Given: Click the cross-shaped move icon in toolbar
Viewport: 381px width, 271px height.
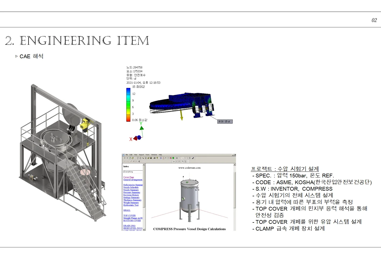Looking at the screenshot, I should 174,162.
